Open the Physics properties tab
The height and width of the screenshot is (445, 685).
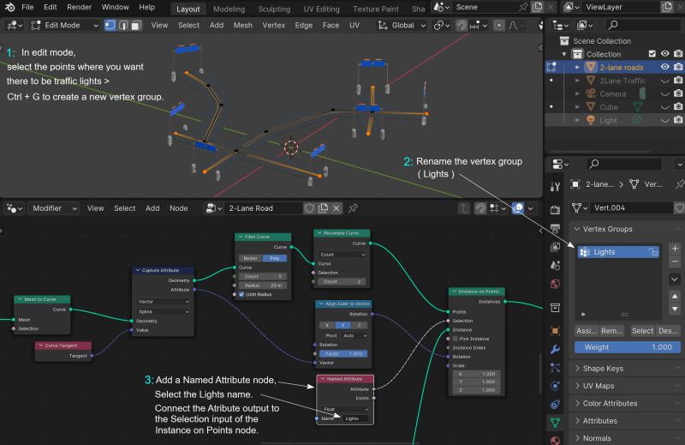[x=555, y=386]
